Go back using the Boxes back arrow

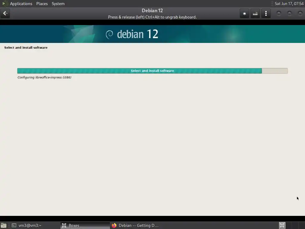coord(5,13)
